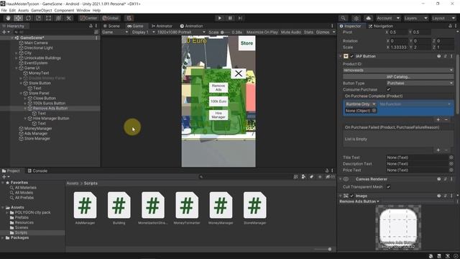Click the X close button in store panel
The image size is (460, 259).
[238, 73]
